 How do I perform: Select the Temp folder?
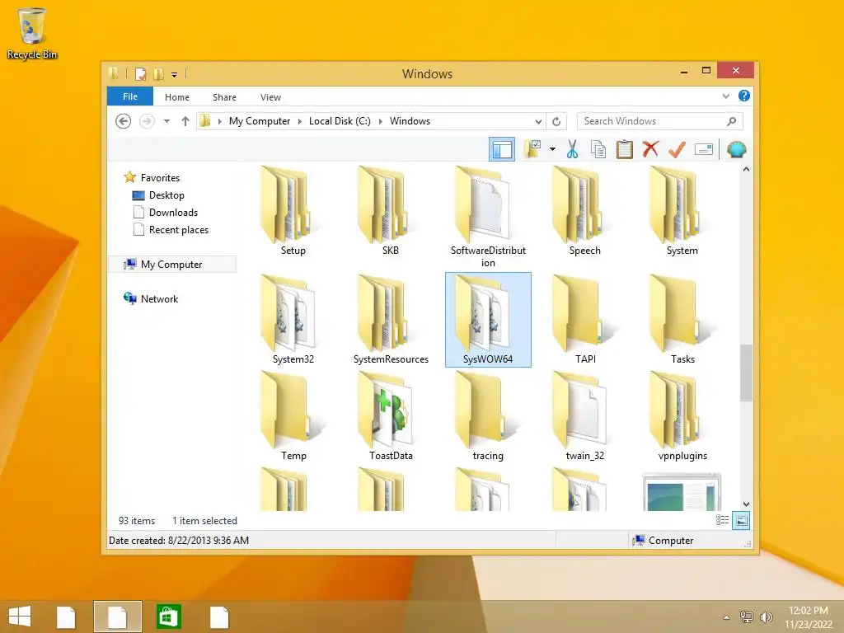pos(293,416)
